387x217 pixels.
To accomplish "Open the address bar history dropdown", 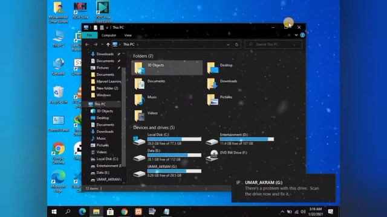I will (x=228, y=45).
